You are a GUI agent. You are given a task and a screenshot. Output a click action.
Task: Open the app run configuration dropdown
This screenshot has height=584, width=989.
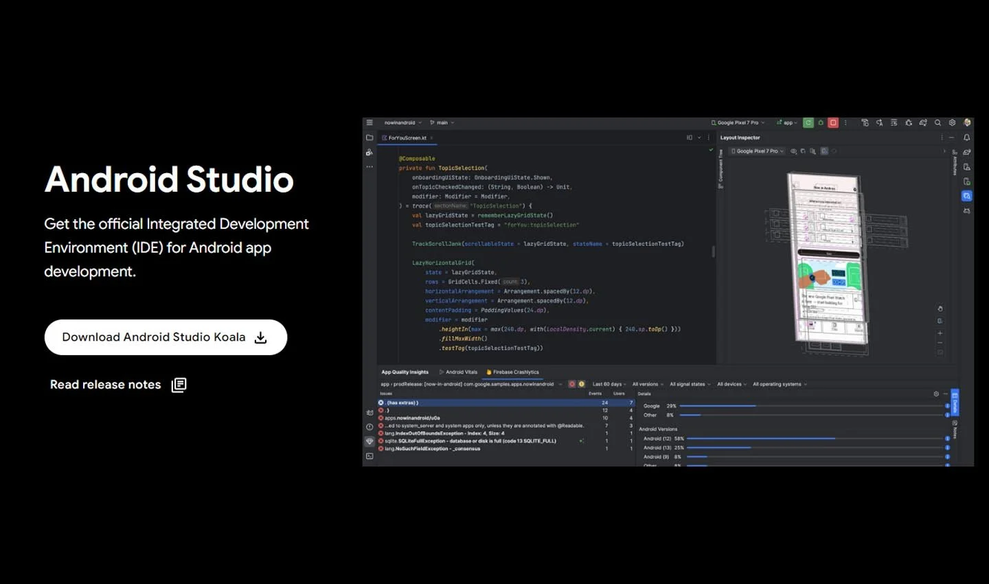pyautogui.click(x=787, y=123)
